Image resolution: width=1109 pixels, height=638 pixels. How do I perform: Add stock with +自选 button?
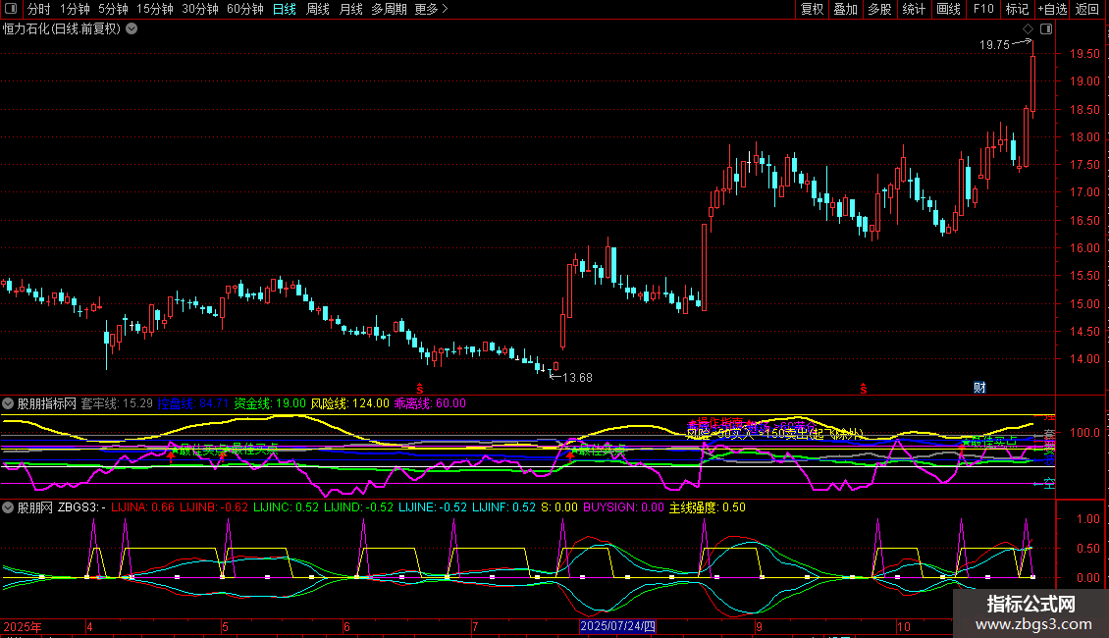coord(1051,9)
